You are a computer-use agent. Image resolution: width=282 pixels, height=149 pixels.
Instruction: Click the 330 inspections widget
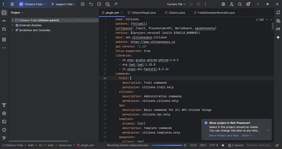pos(260,20)
